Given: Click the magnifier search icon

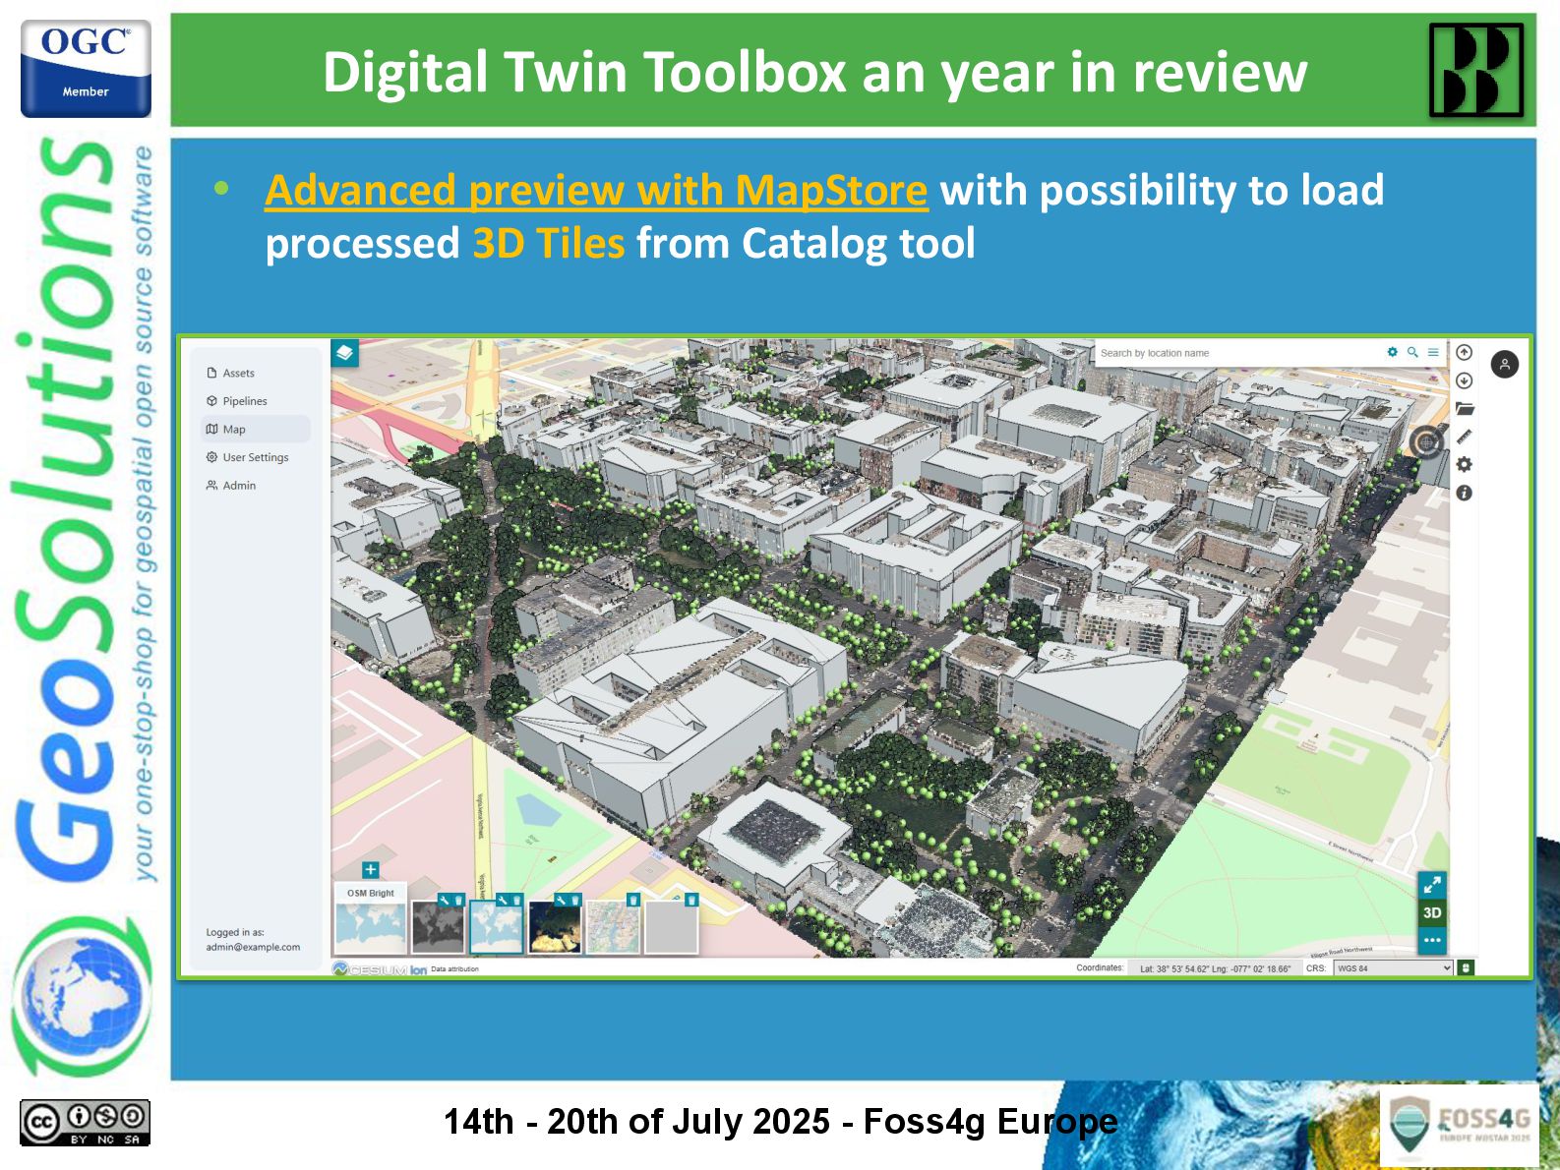Looking at the screenshot, I should pos(1412,352).
